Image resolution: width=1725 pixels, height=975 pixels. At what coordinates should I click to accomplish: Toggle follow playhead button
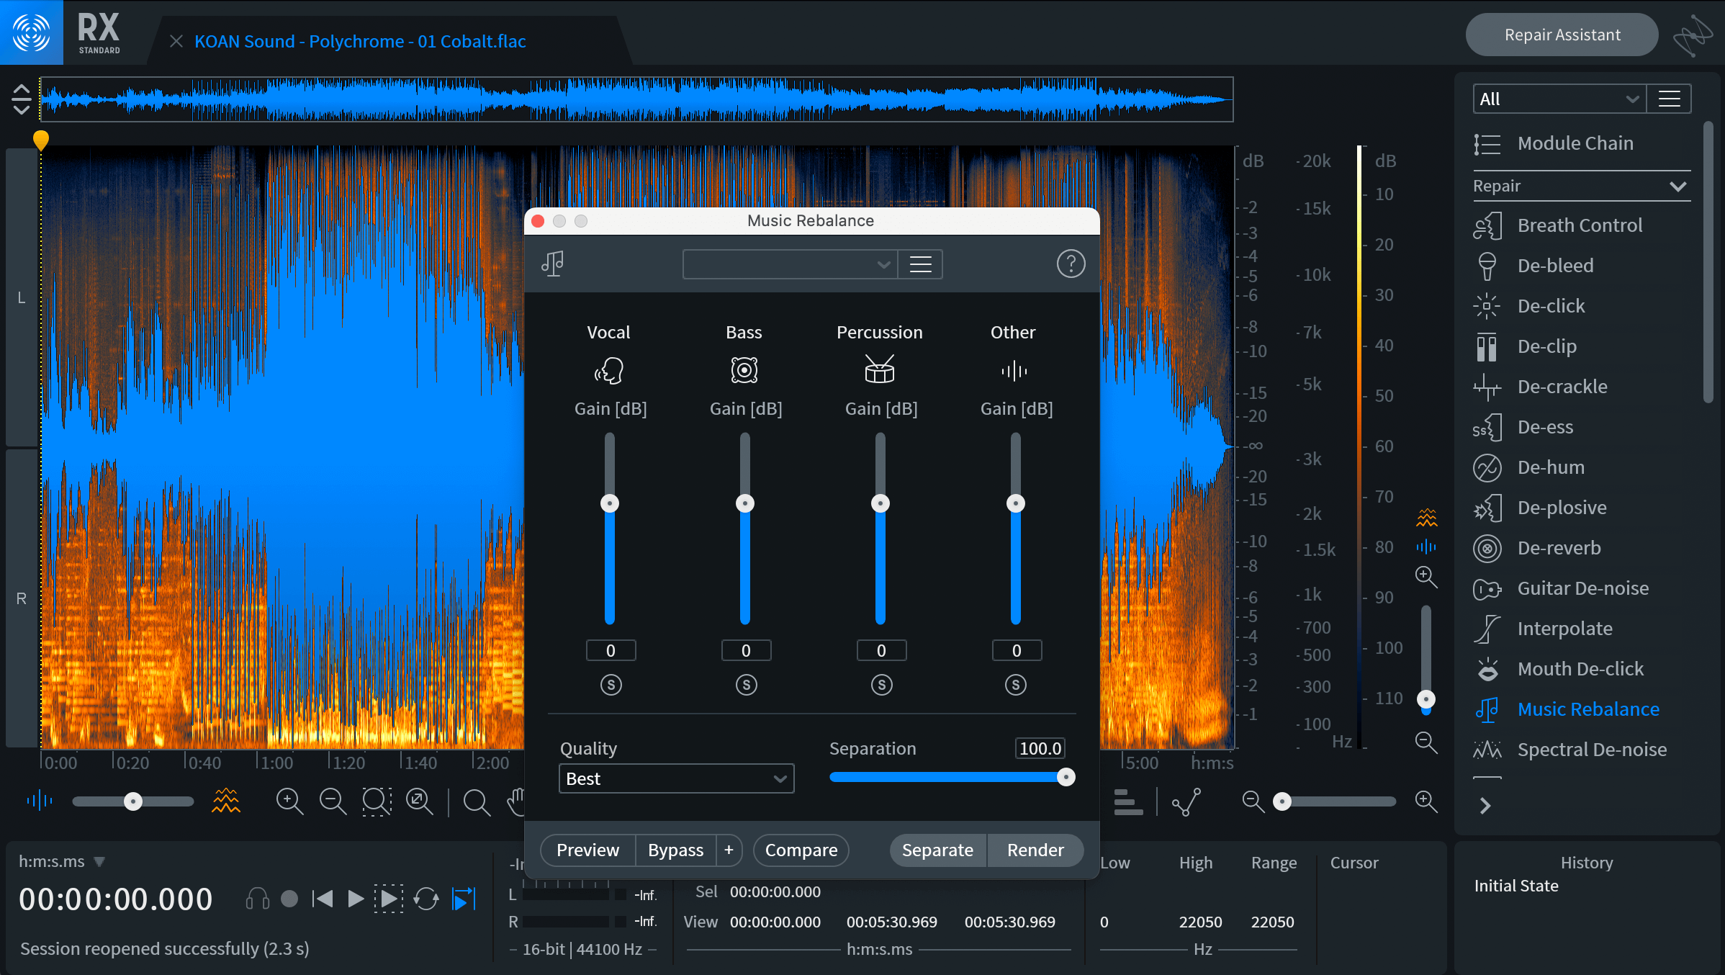[464, 899]
